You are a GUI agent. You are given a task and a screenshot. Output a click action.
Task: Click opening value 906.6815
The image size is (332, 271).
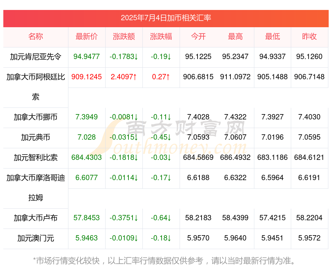tap(198, 77)
